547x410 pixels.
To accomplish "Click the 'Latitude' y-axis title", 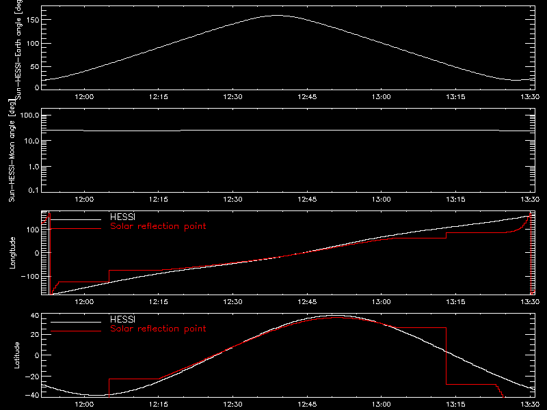I will [16, 355].
